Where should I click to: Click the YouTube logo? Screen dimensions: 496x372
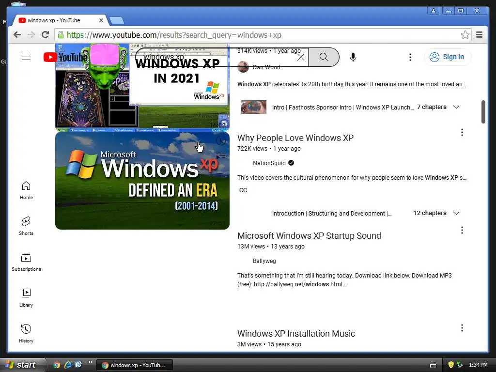(x=65, y=57)
